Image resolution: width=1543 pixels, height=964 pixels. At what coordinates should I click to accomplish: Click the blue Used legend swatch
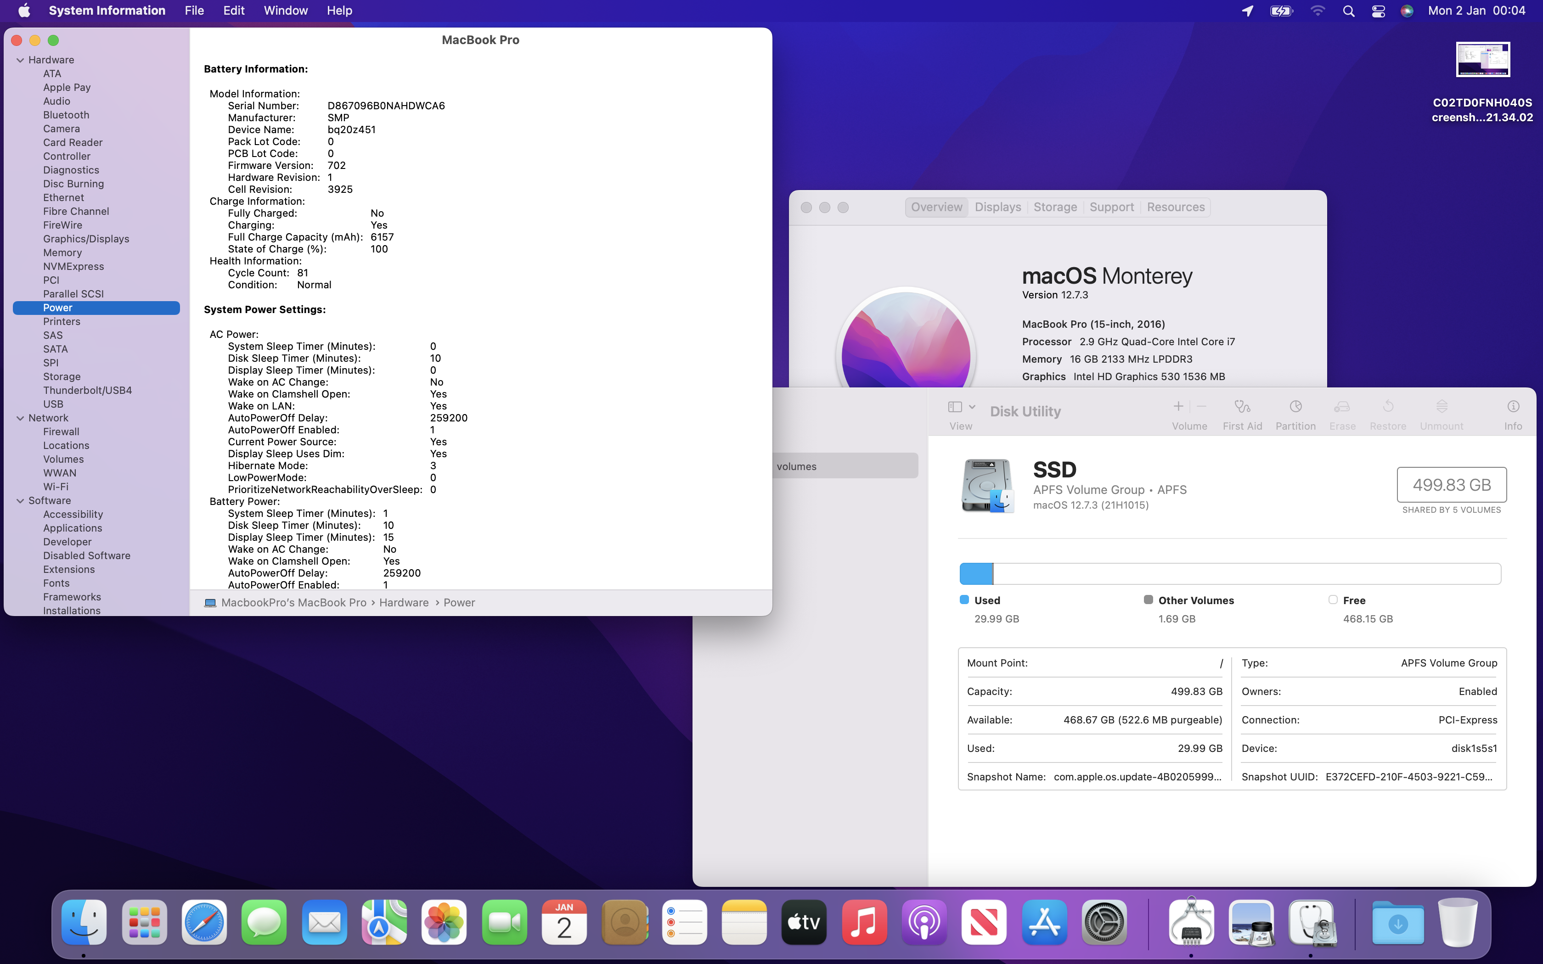[964, 600]
